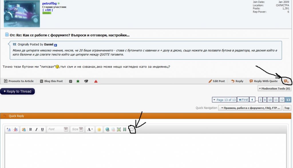Click petroffbg's avatar image
The image size is (293, 168).
(22, 14)
